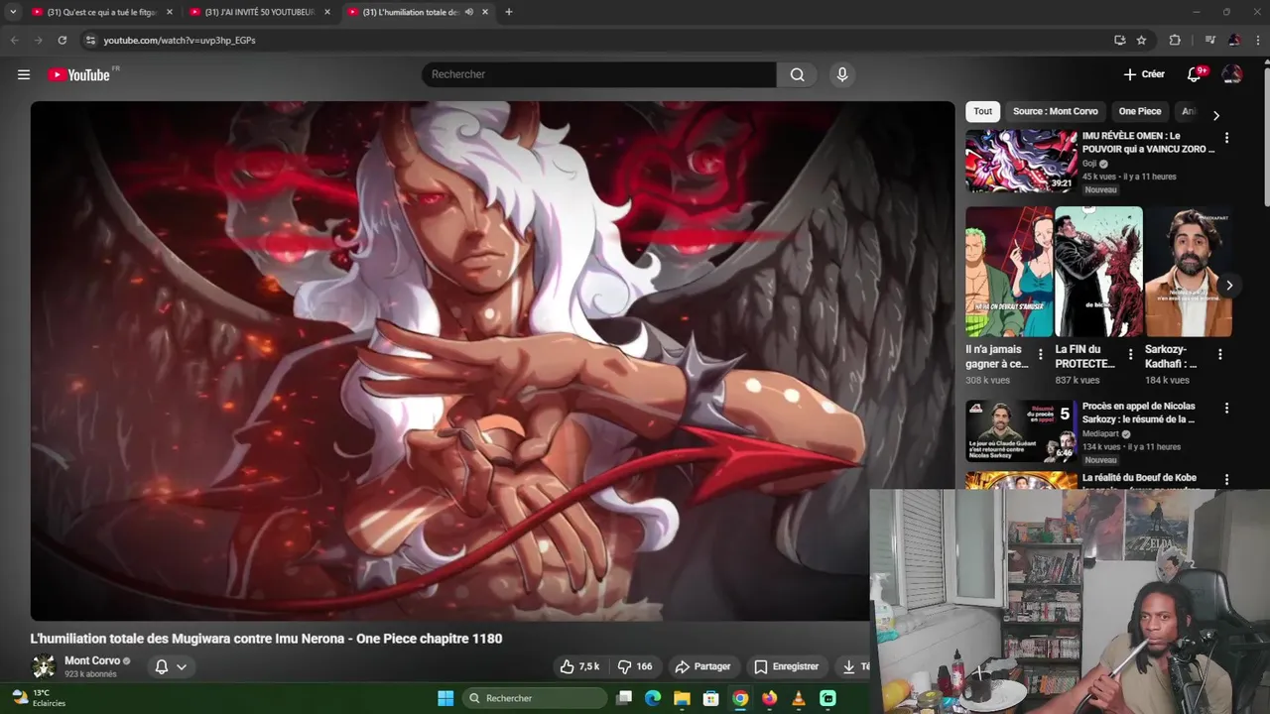The width and height of the screenshot is (1270, 714).
Task: Click the search magnifier button
Action: coord(797,74)
